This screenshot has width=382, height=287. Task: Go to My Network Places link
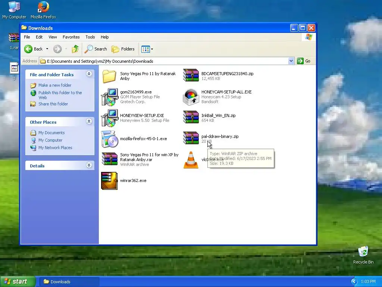pos(55,148)
